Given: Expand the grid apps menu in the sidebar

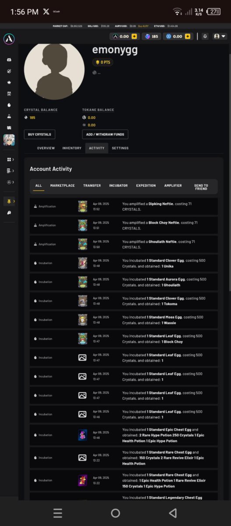Looking at the screenshot, I should click(x=10, y=160).
